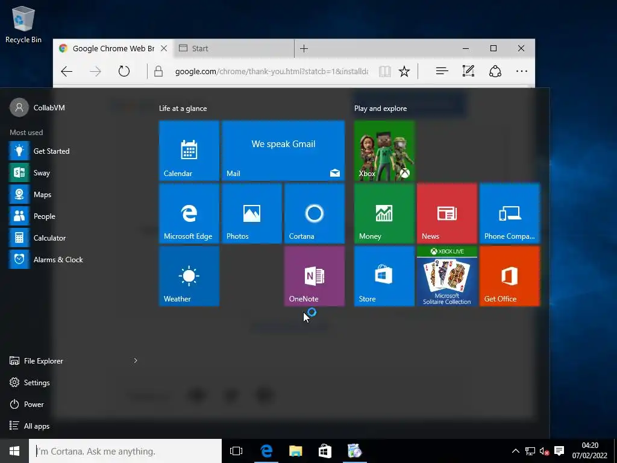Add page to favorites star
The width and height of the screenshot is (617, 463).
[404, 71]
